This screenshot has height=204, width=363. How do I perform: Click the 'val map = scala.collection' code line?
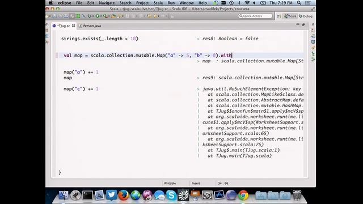tap(147, 56)
